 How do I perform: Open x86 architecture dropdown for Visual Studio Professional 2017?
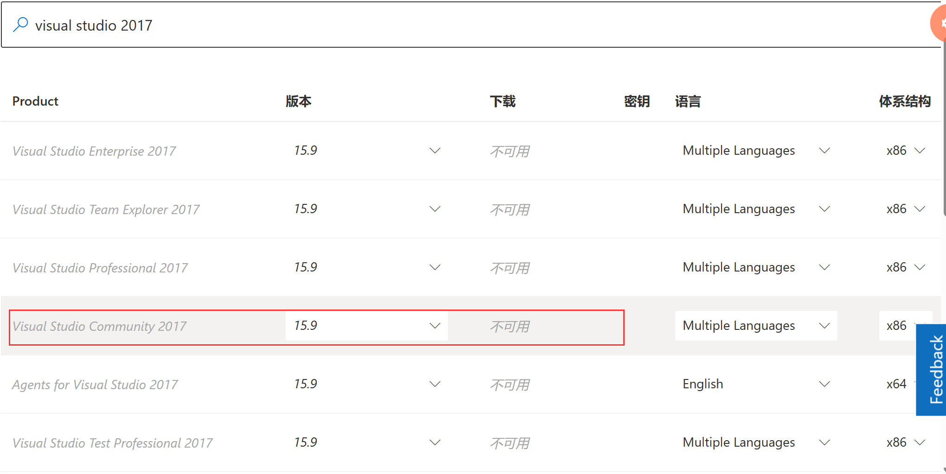point(906,267)
